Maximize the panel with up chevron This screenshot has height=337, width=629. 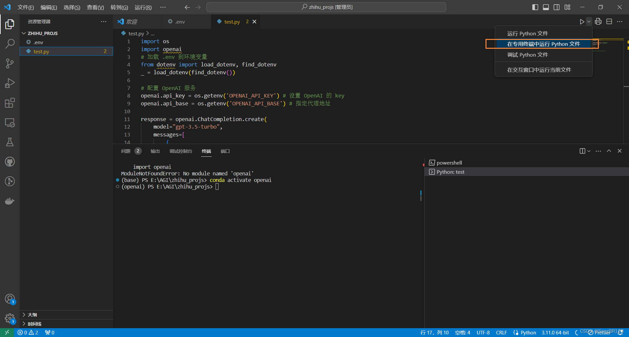pos(609,151)
